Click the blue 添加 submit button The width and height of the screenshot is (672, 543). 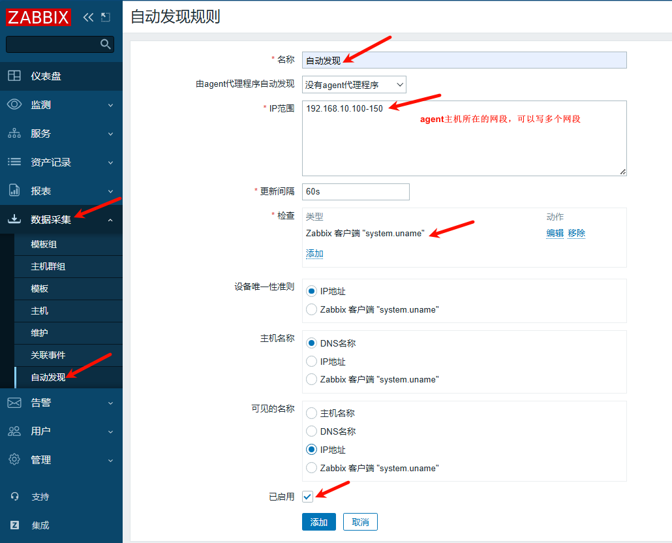point(319,522)
